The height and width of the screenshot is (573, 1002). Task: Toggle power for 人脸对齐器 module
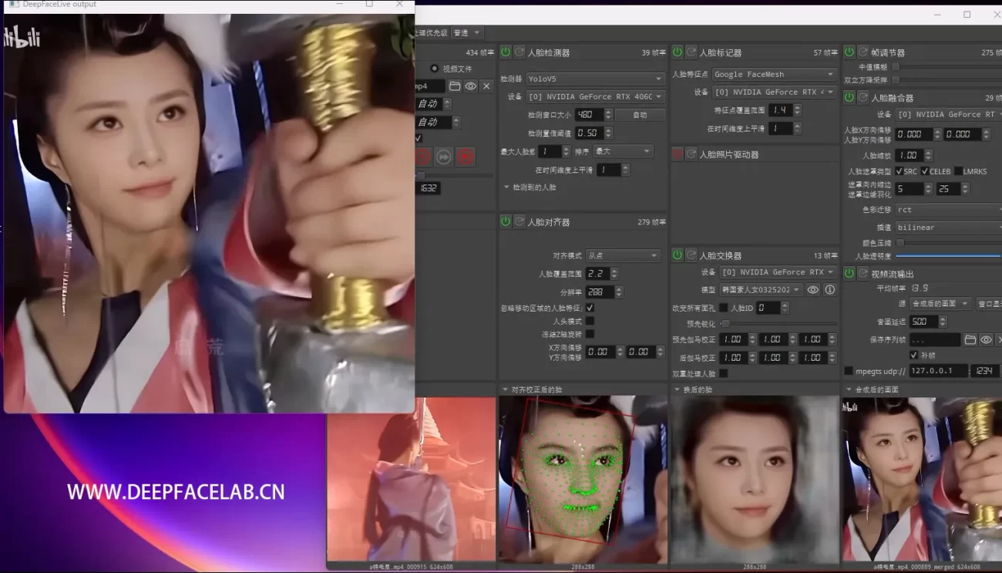pyautogui.click(x=506, y=221)
